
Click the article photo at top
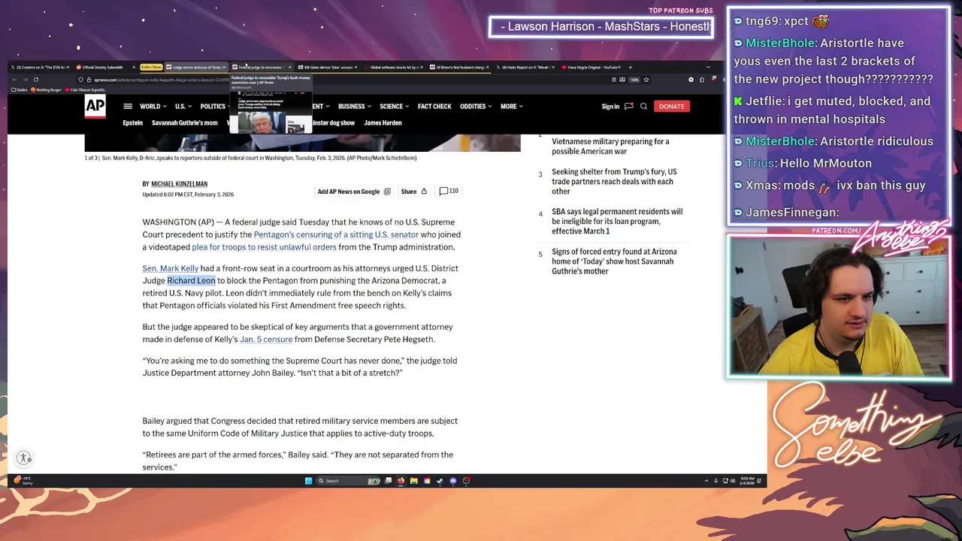pos(302,143)
